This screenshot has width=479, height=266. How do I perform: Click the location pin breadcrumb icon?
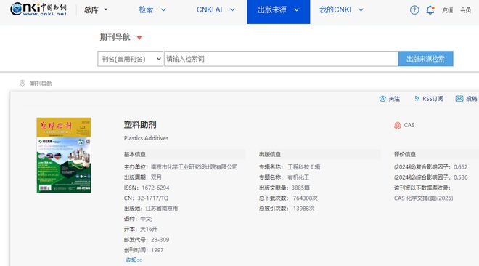point(22,84)
